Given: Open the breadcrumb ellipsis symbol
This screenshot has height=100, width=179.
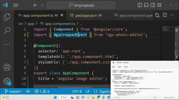Looking at the screenshot, I should (x=81, y=24).
